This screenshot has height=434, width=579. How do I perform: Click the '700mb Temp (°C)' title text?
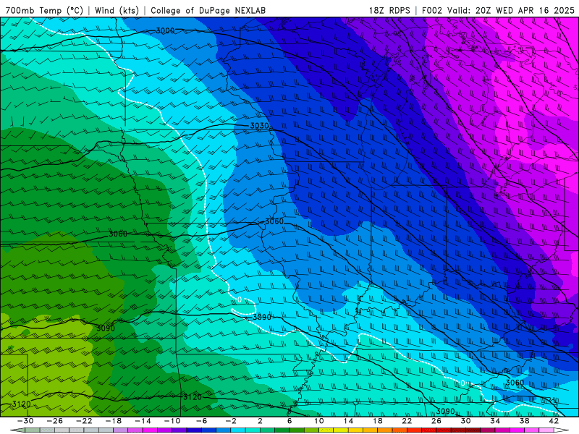pos(44,10)
